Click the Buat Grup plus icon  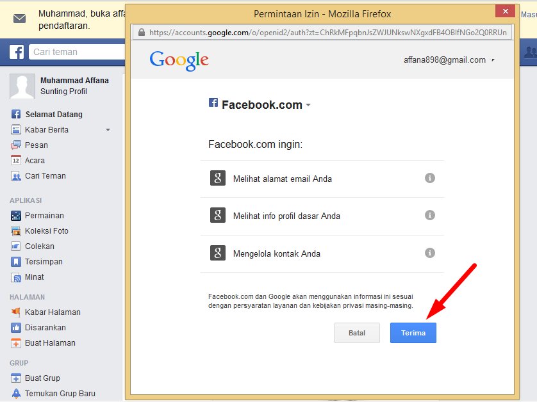tap(16, 378)
